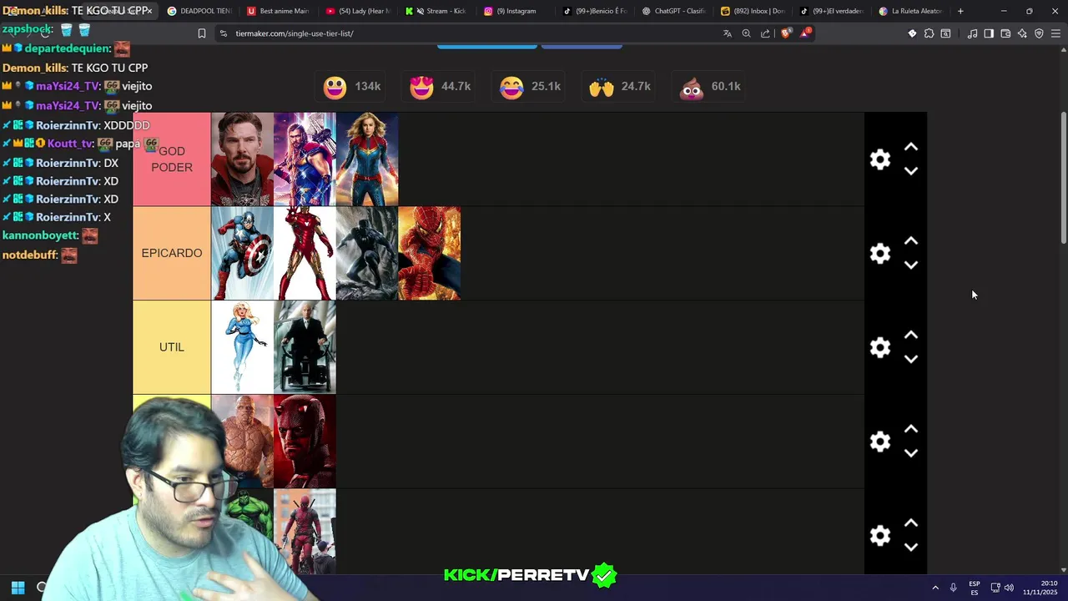
Task: Open settings gear for GOD PODER tier
Action: click(x=880, y=159)
